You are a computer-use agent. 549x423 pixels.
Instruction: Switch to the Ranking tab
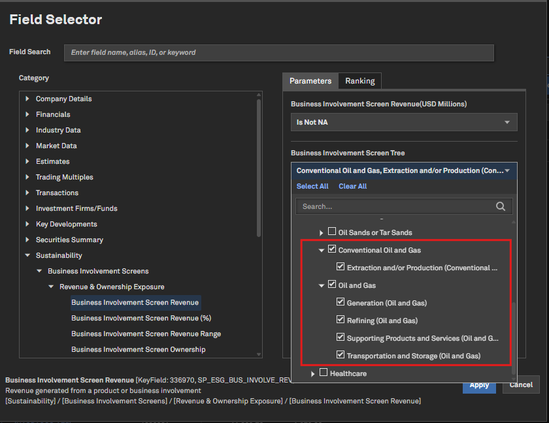(359, 81)
